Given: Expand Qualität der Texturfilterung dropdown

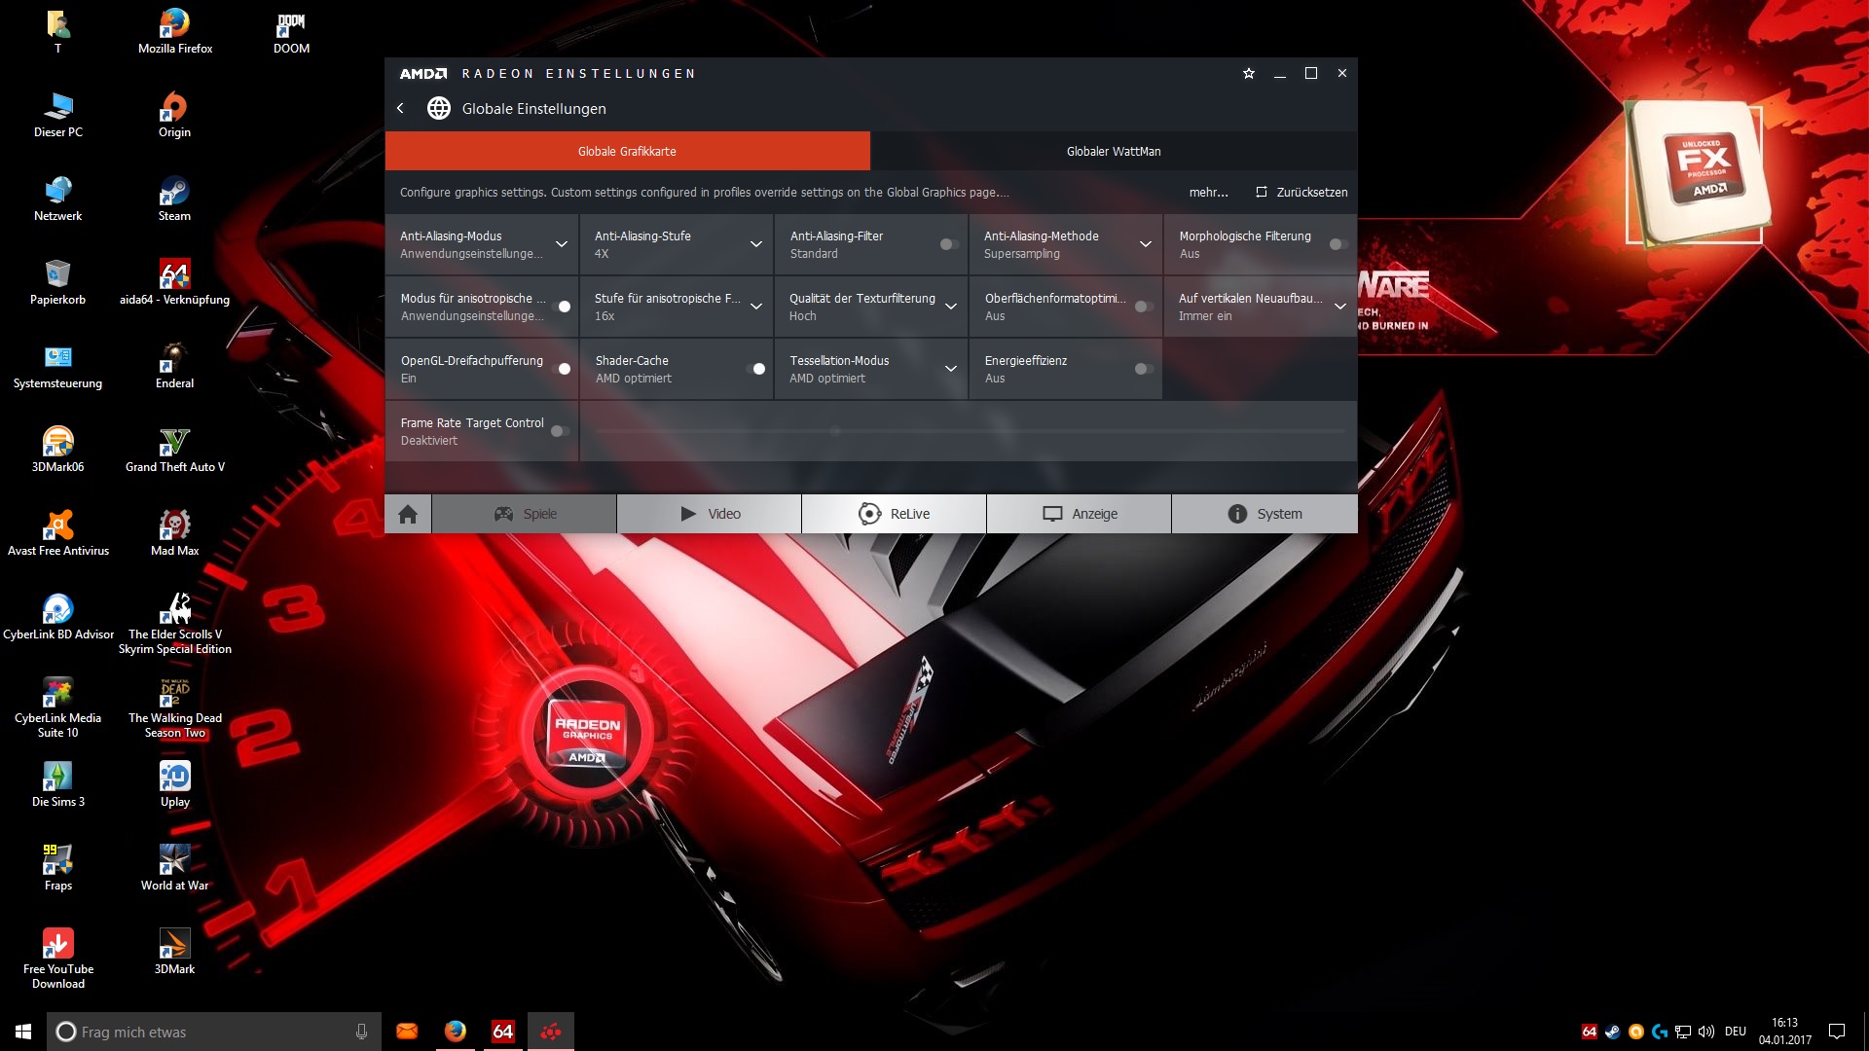Looking at the screenshot, I should (951, 307).
